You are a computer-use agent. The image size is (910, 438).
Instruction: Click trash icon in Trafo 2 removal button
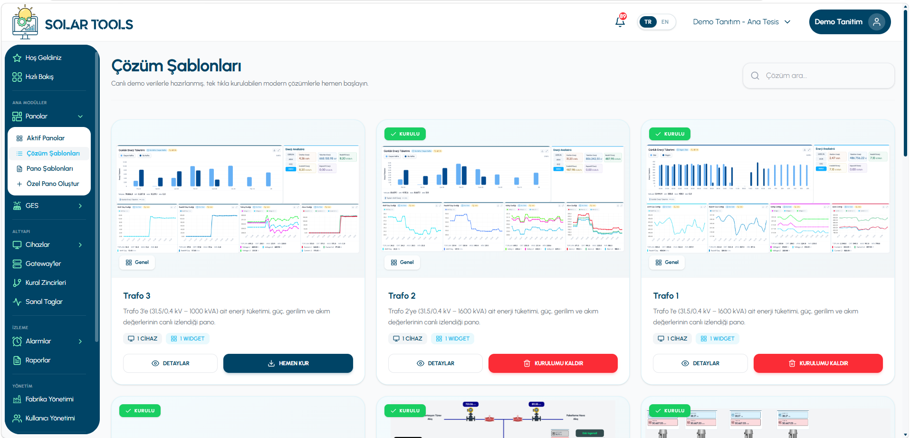click(x=527, y=363)
